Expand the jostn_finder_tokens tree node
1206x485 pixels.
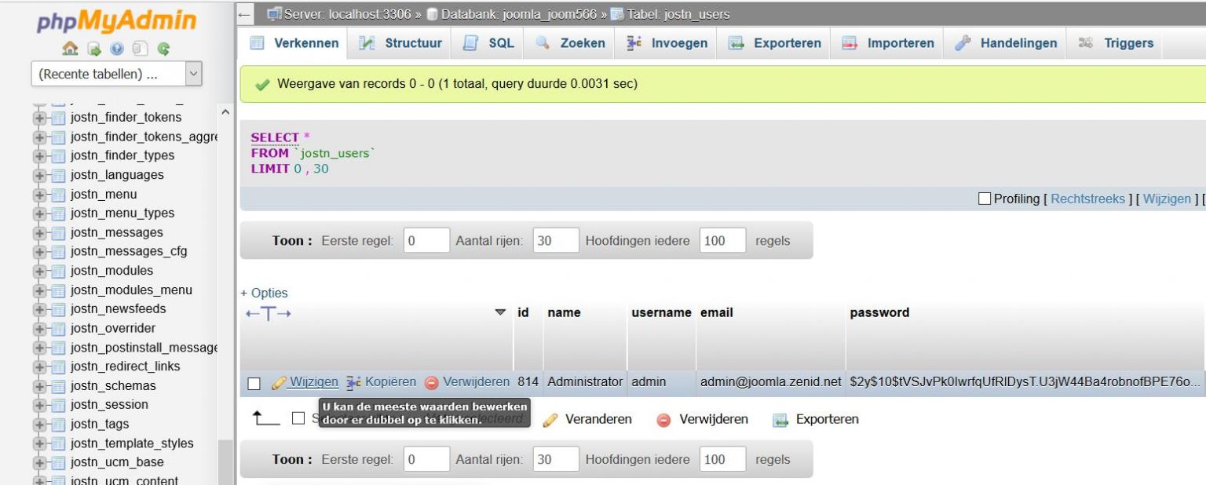click(x=40, y=118)
